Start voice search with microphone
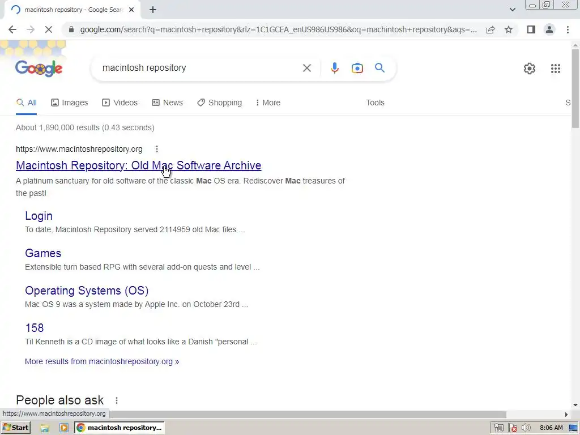This screenshot has height=435, width=580. tap(334, 68)
